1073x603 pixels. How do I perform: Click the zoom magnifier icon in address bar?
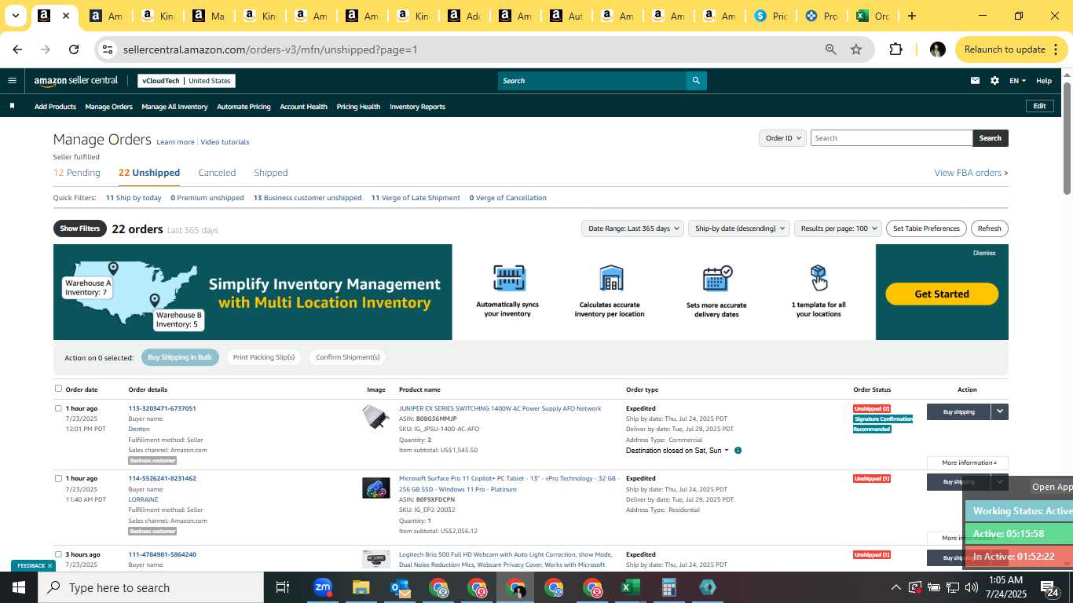[x=830, y=49]
